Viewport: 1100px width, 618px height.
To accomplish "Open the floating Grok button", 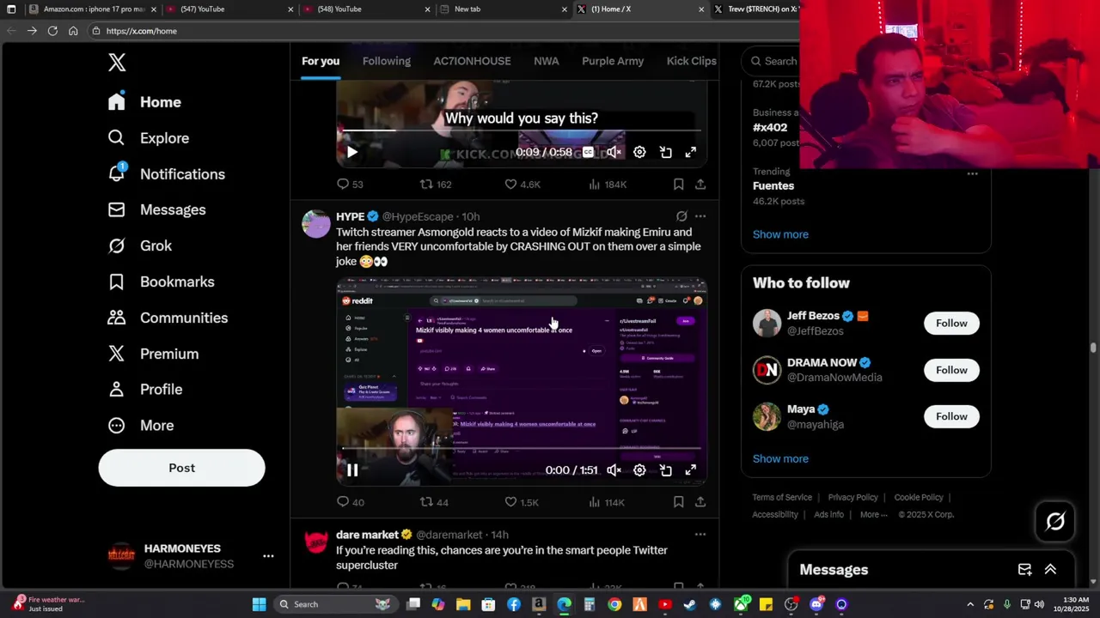I will pyautogui.click(x=1055, y=521).
